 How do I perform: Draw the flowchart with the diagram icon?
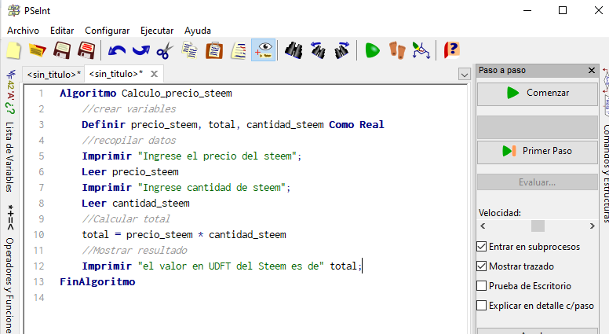tap(421, 50)
